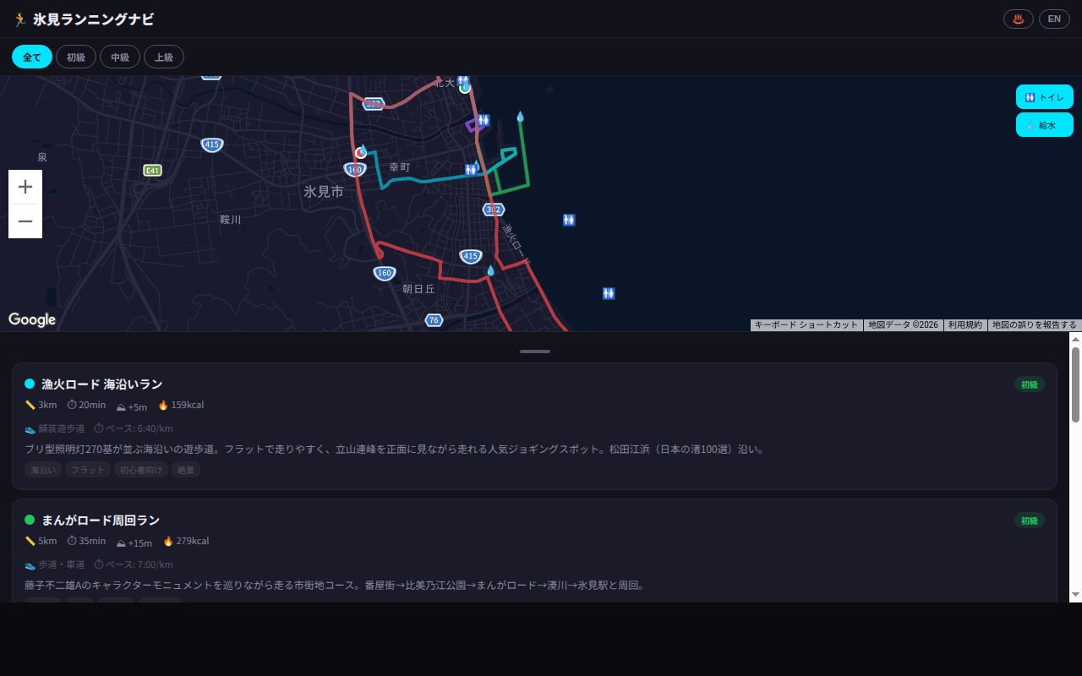Expand the bottom sheet drag handle
This screenshot has height=676, width=1082.
(535, 351)
